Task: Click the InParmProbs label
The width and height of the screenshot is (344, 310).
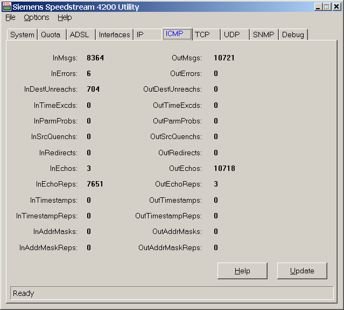Action: click(55, 121)
